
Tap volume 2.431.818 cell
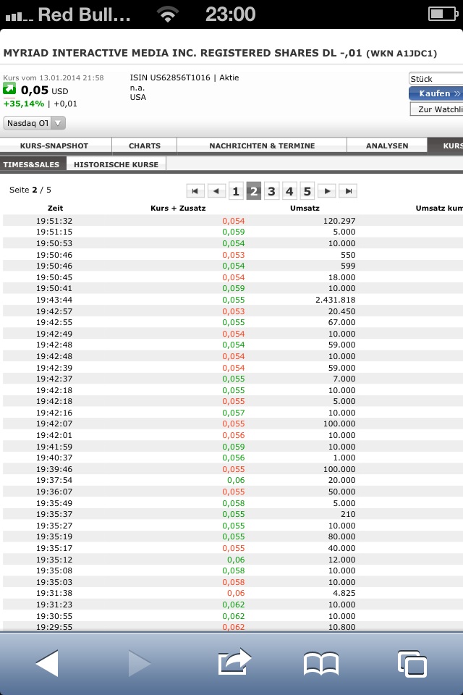coord(336,300)
